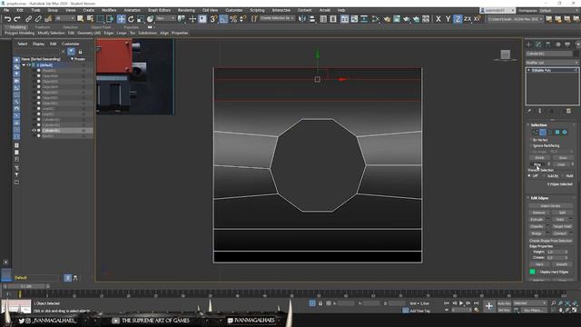
Task: Open the Rectangular Selection Region tool
Action: click(100, 18)
